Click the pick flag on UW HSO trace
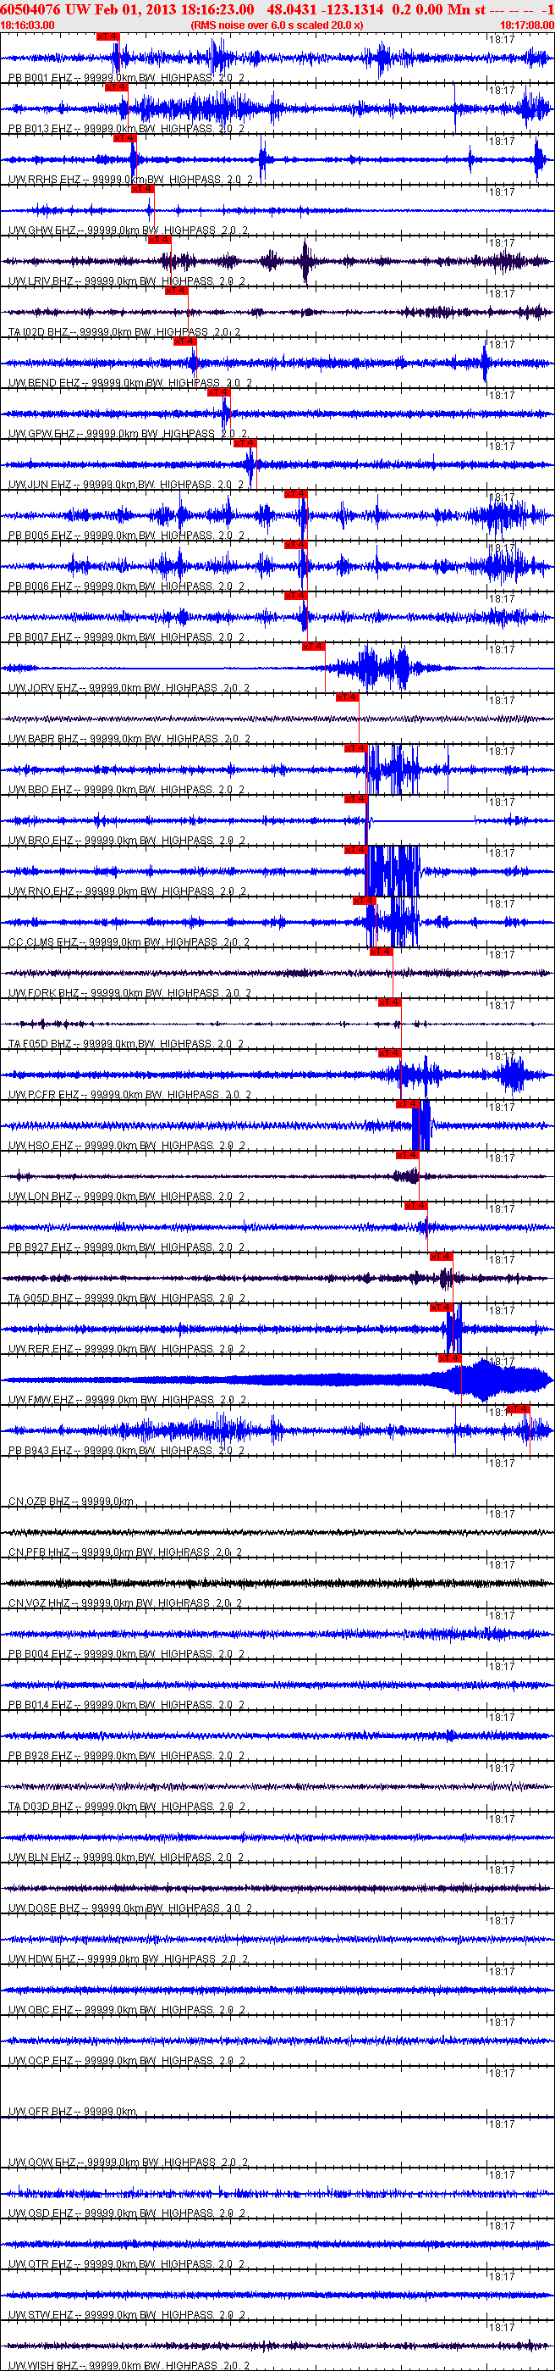The image size is (555, 2371). coord(407,1104)
